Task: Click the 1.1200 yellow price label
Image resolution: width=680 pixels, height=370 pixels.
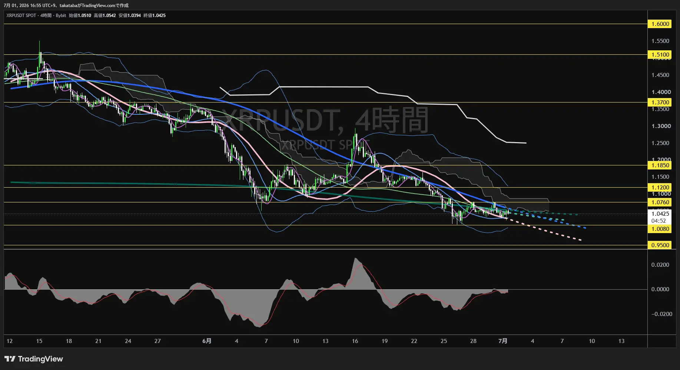Action: tap(660, 188)
